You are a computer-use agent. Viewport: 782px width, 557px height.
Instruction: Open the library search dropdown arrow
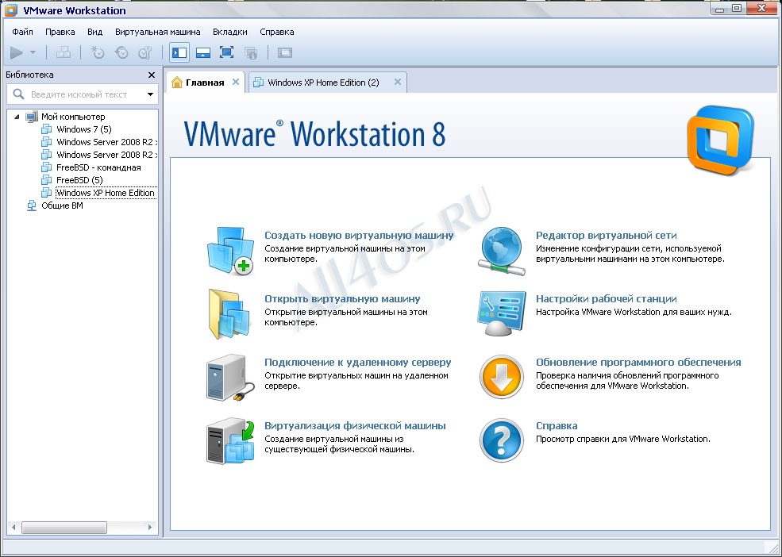(150, 94)
